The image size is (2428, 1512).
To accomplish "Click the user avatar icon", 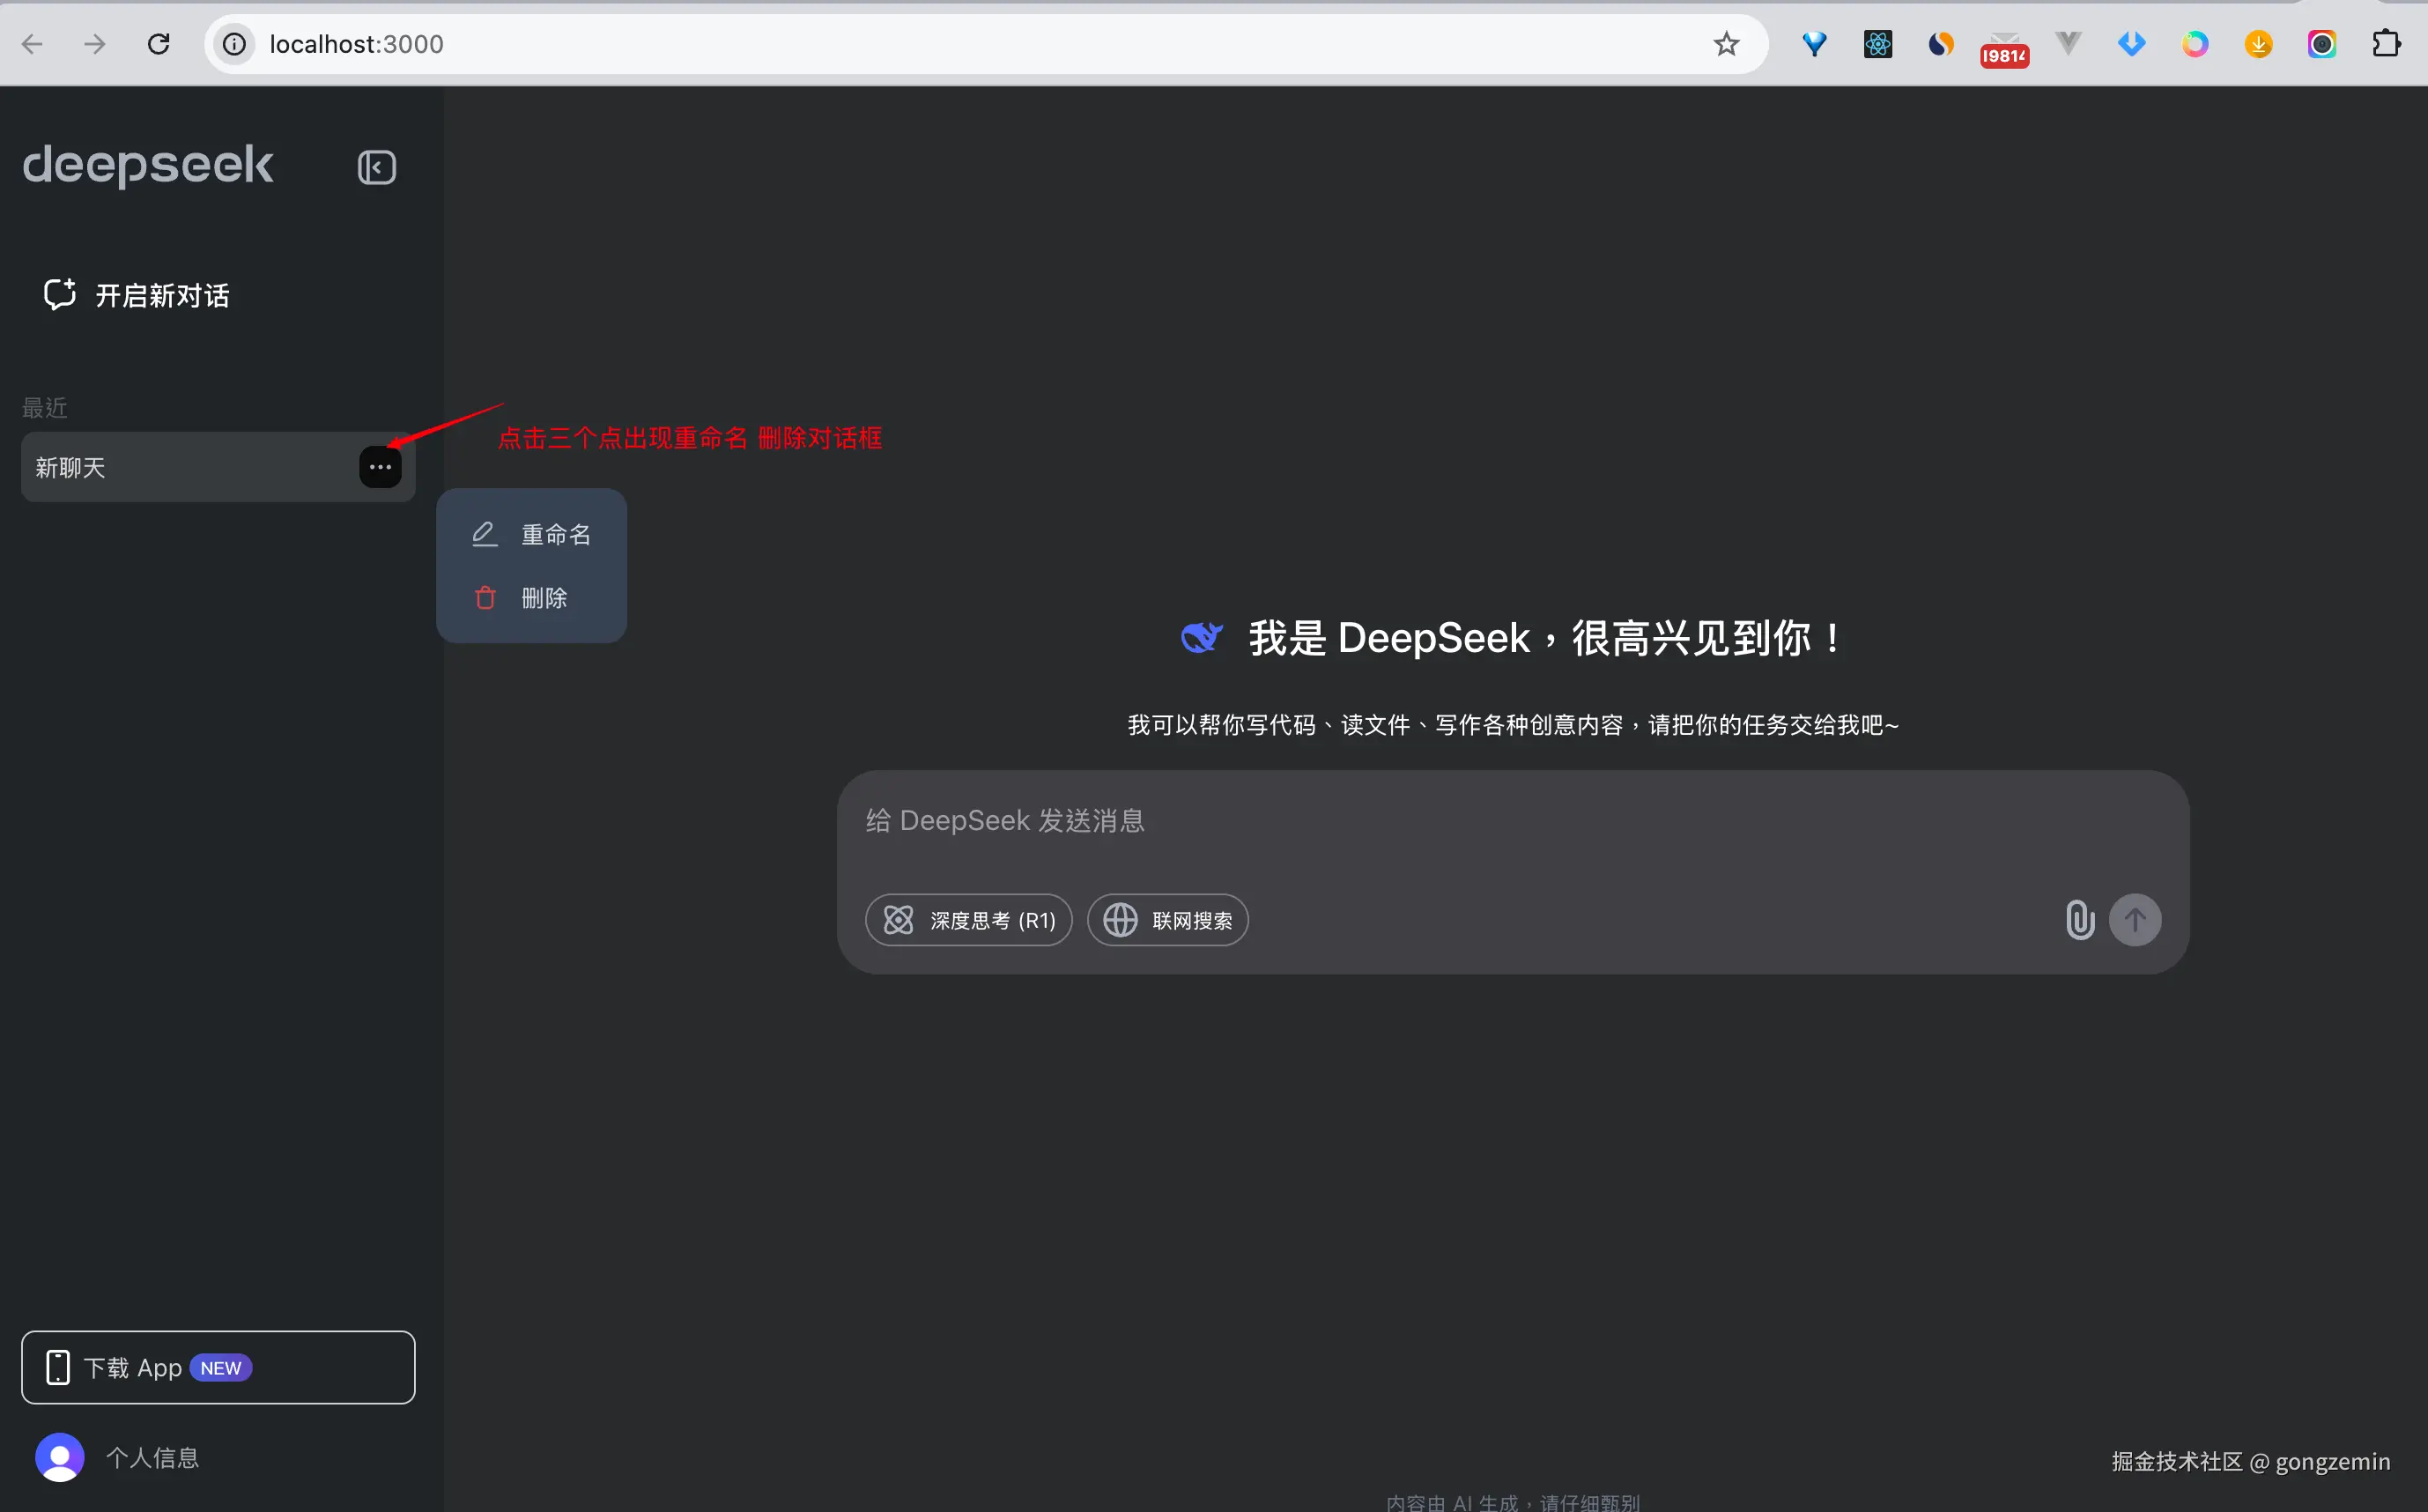I will point(60,1457).
